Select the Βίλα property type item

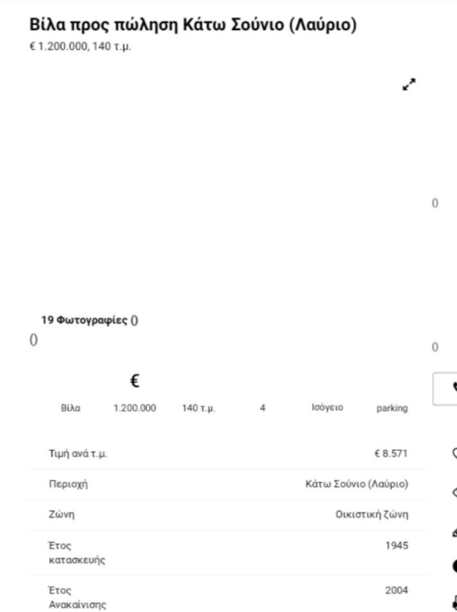[71, 408]
